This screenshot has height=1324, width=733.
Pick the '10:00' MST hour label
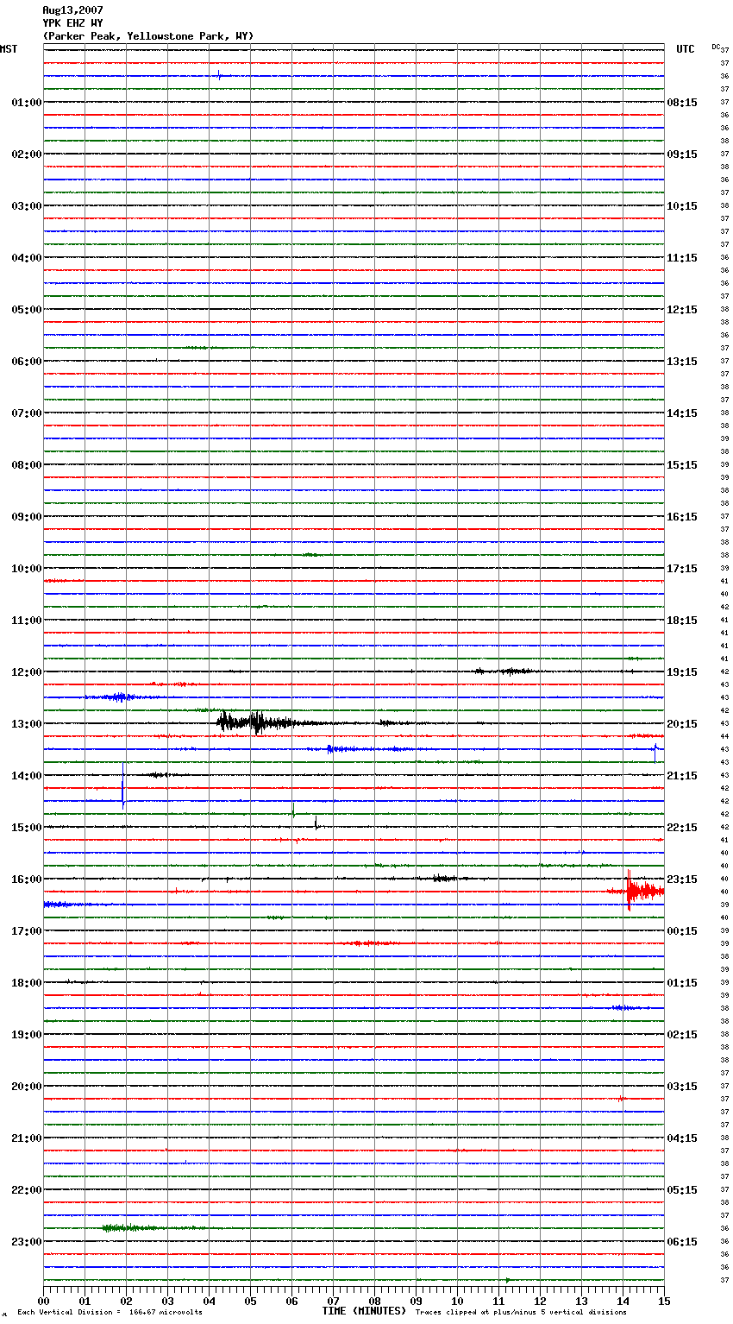tap(27, 569)
